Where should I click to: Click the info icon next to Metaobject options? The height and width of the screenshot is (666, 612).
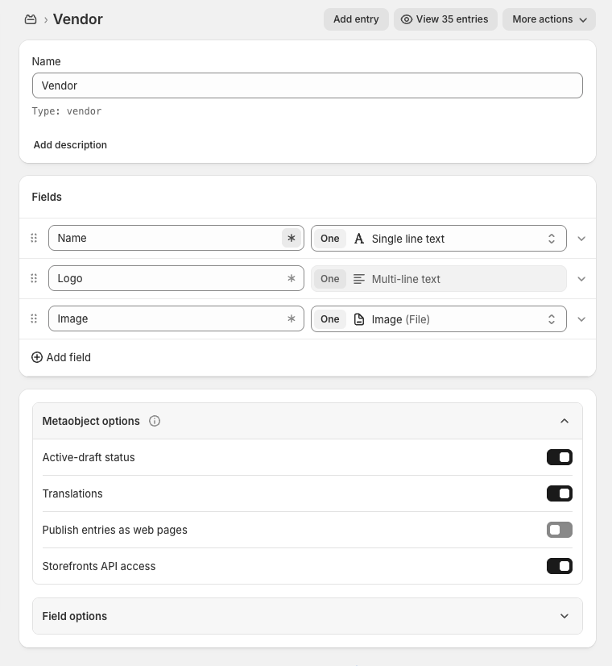154,421
